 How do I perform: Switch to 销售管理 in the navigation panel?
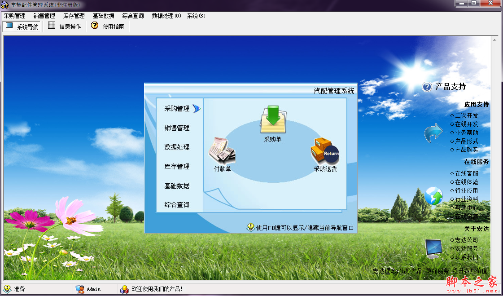(176, 128)
